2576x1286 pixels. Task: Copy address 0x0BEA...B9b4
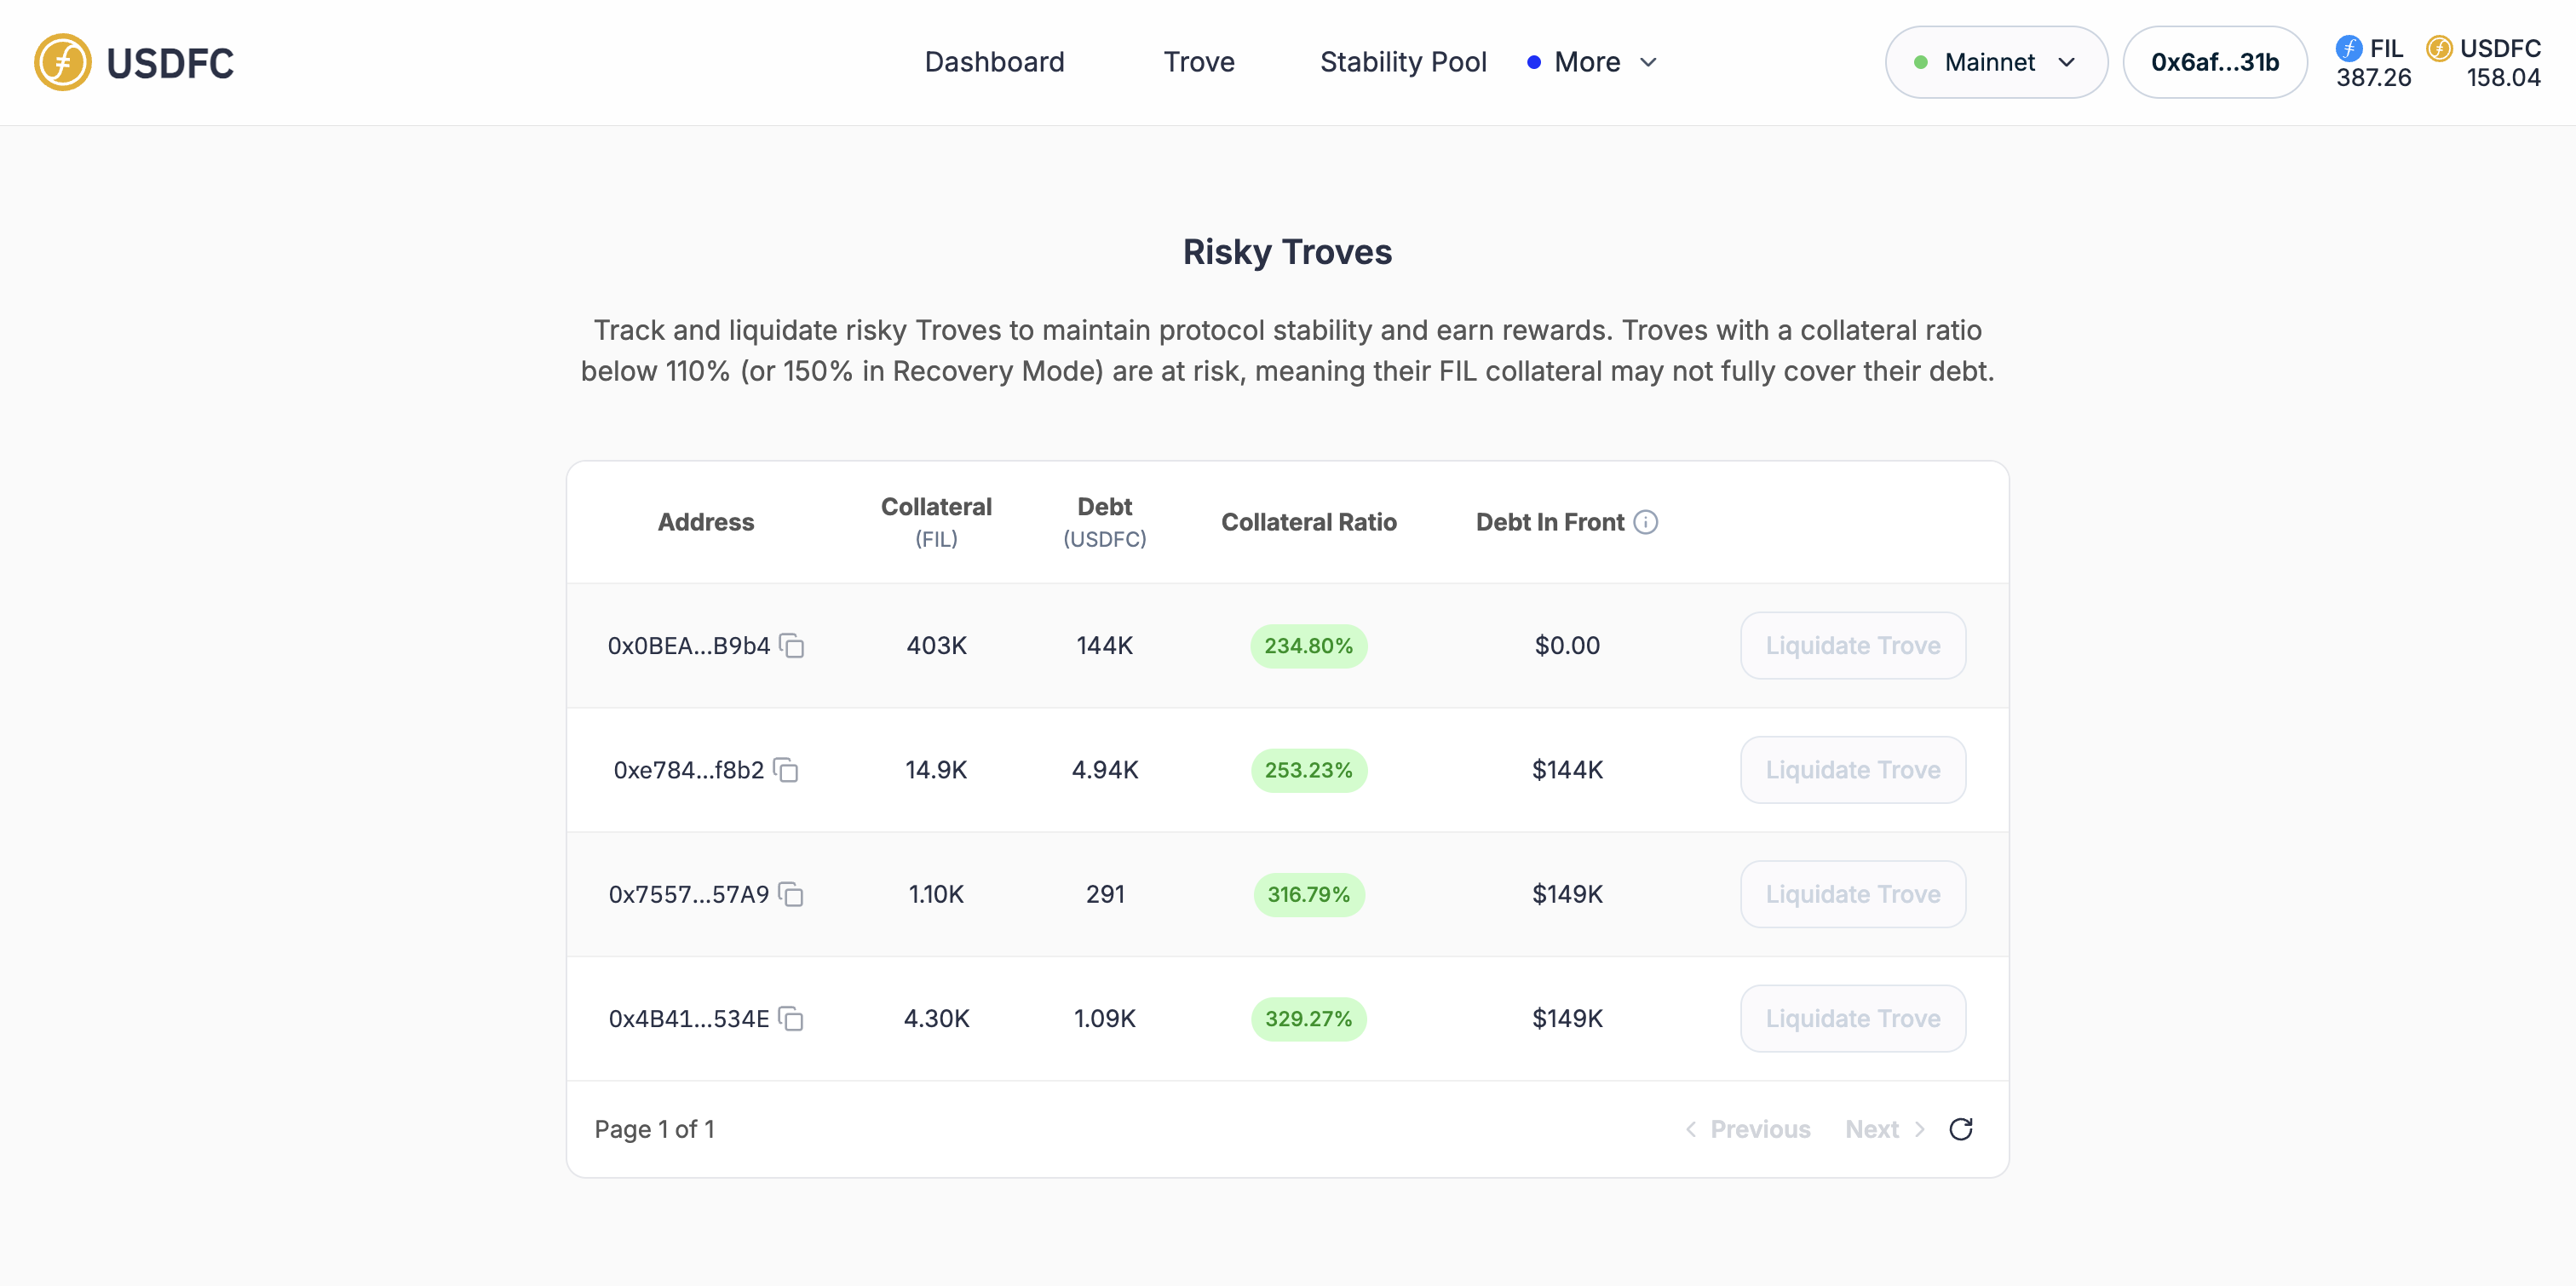click(x=792, y=646)
